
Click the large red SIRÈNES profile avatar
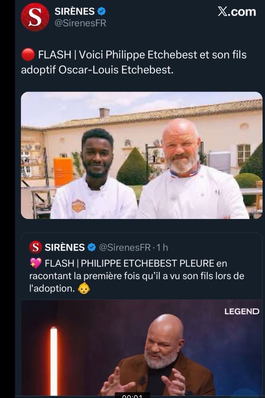coord(35,17)
